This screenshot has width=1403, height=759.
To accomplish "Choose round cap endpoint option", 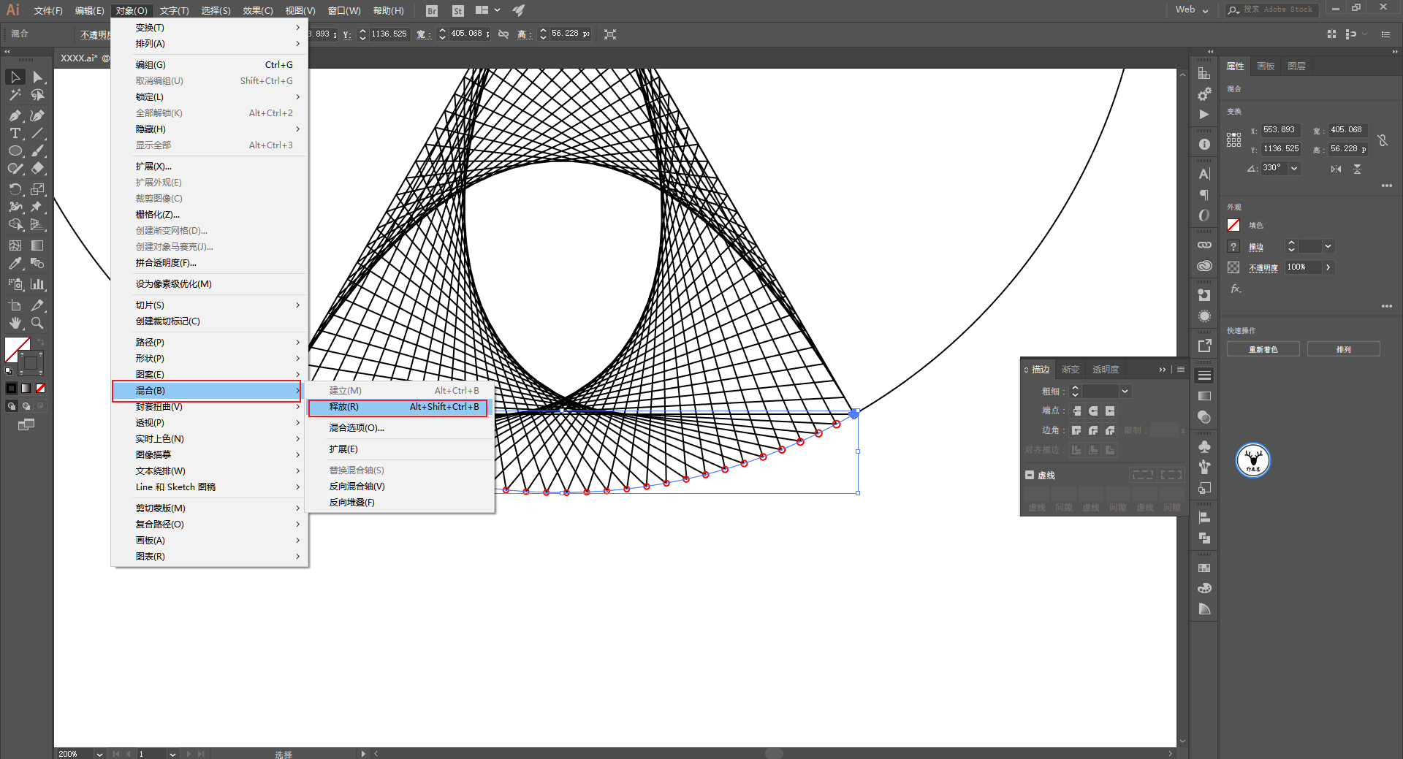I will click(1093, 411).
